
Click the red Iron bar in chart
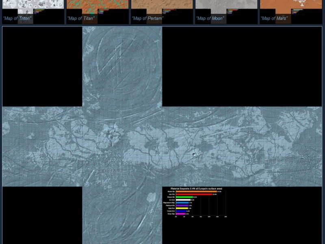click(193, 194)
